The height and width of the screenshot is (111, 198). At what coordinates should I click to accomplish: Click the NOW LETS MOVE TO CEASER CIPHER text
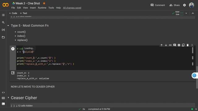[33, 87]
